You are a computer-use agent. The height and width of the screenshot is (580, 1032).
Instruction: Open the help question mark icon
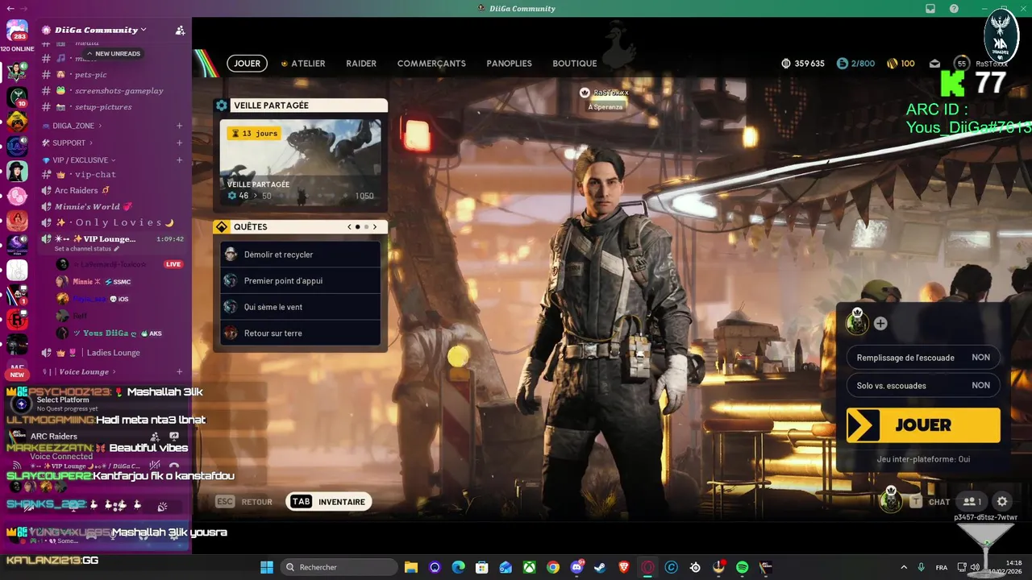click(x=954, y=8)
